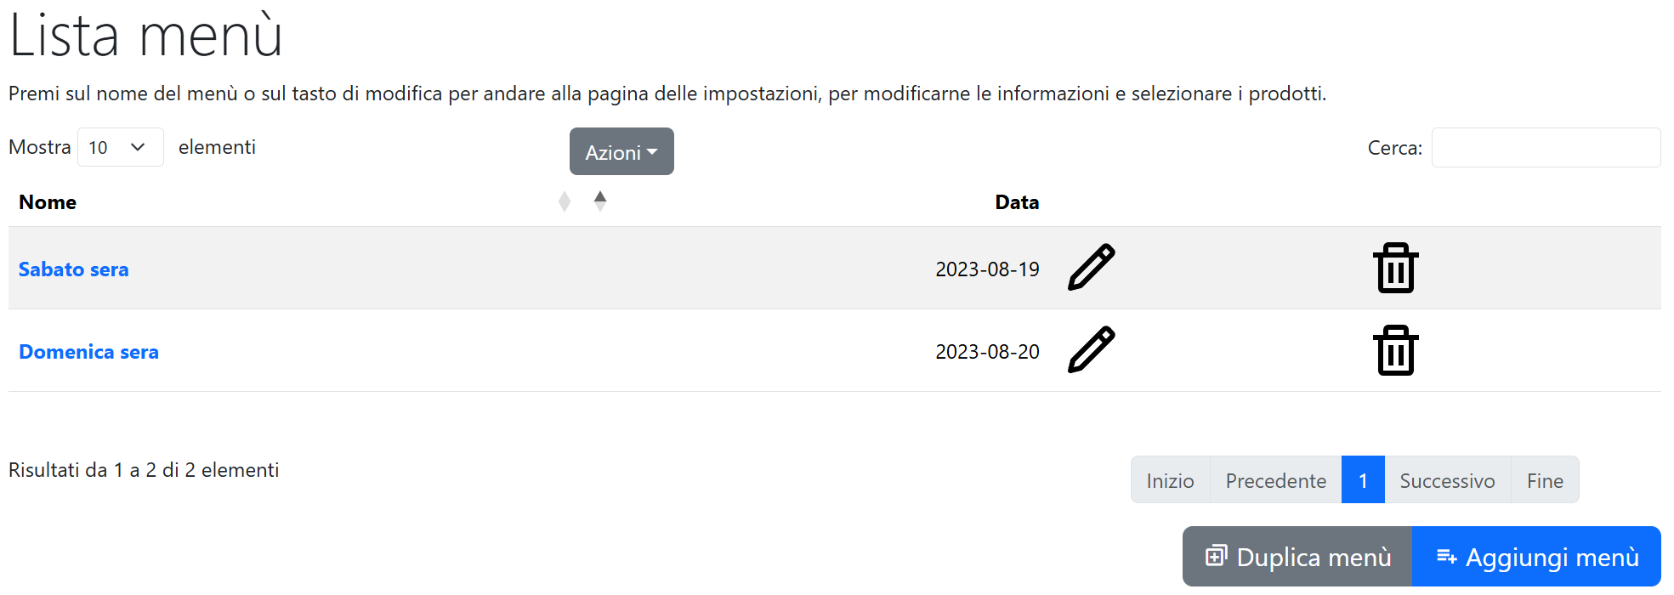Sort by Nome column sort arrows

coord(565,201)
